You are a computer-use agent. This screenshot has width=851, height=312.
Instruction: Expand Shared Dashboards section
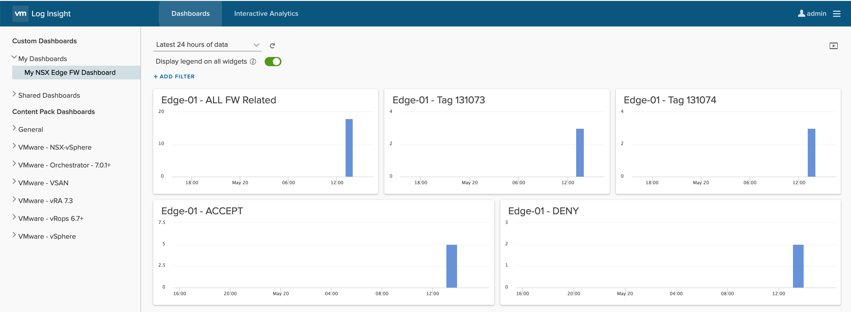coord(14,94)
